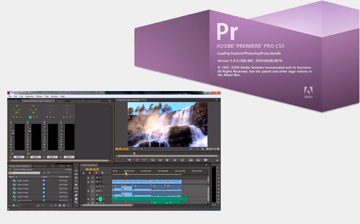The image size is (360, 224).
Task: Click the Step Forward frame button
Action: pos(175,160)
